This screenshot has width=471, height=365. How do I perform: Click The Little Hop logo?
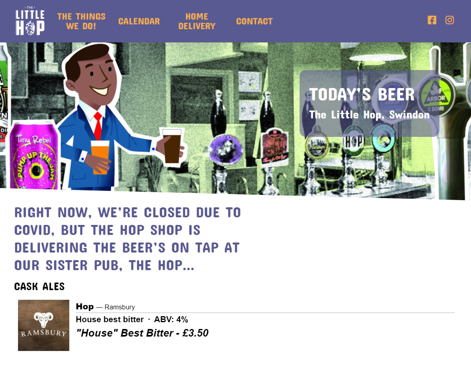30,21
